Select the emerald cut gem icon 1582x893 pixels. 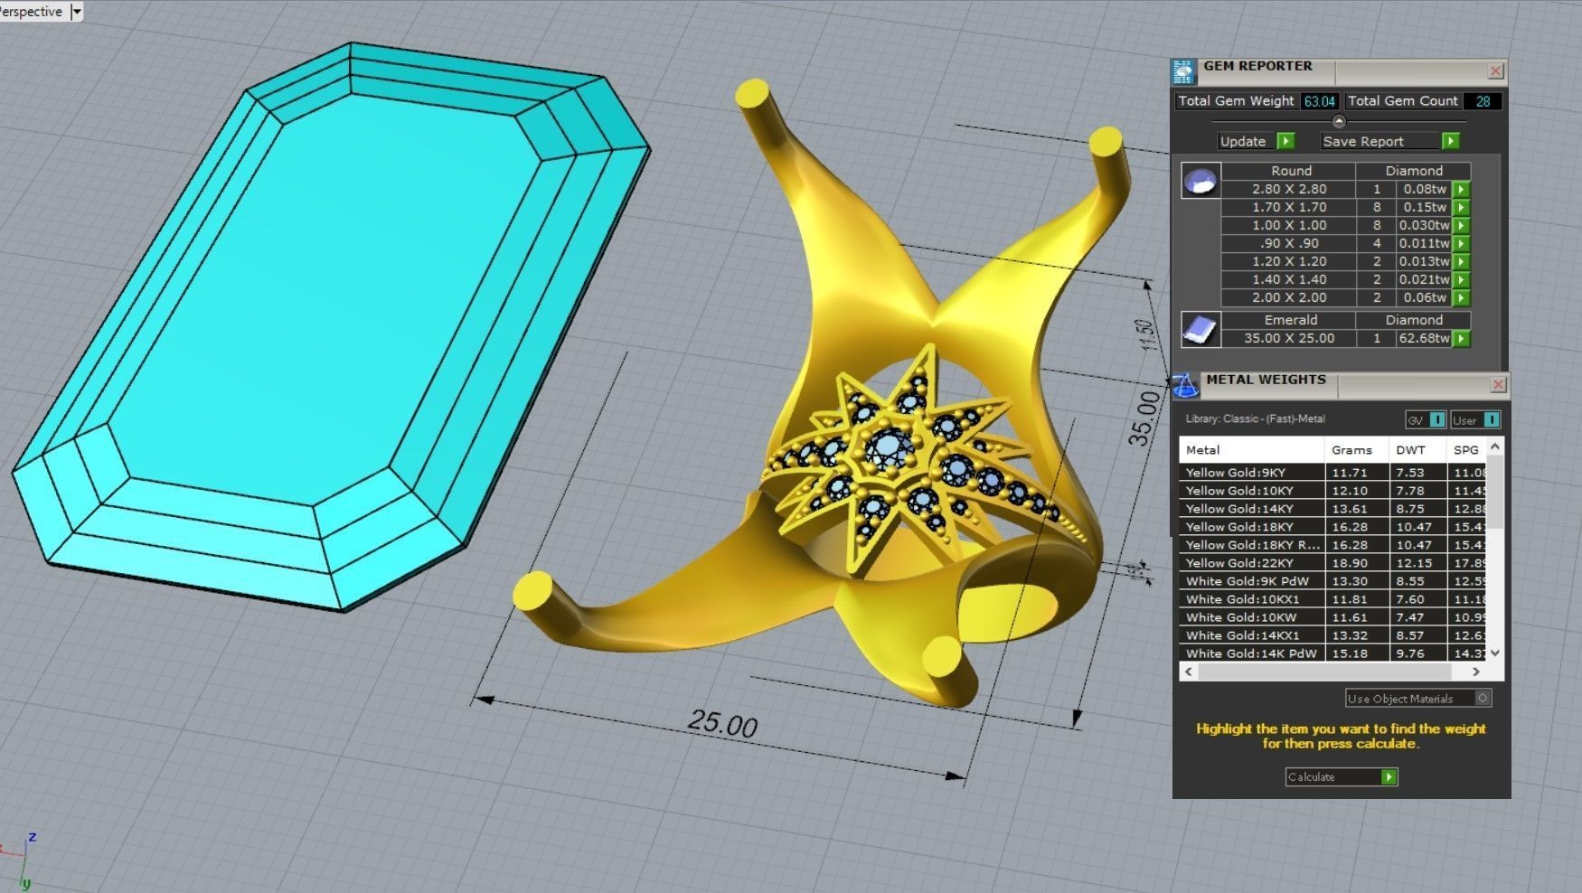pos(1201,330)
